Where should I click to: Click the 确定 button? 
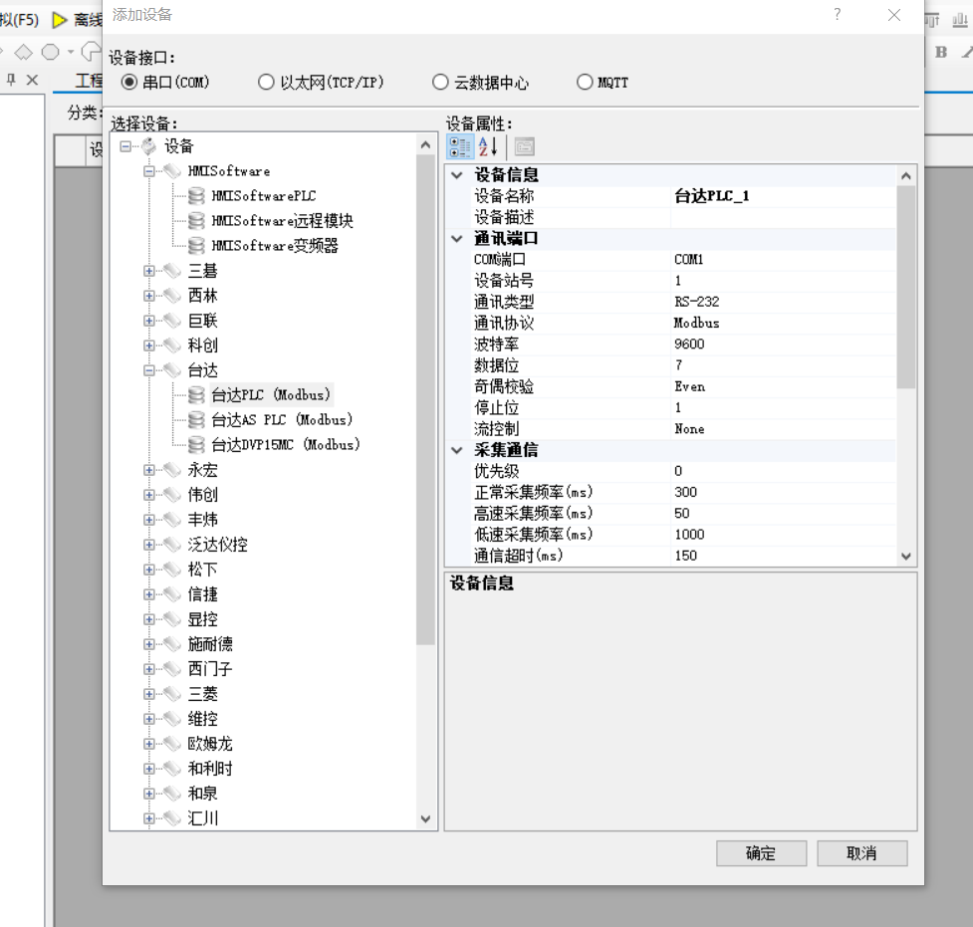[x=761, y=853]
